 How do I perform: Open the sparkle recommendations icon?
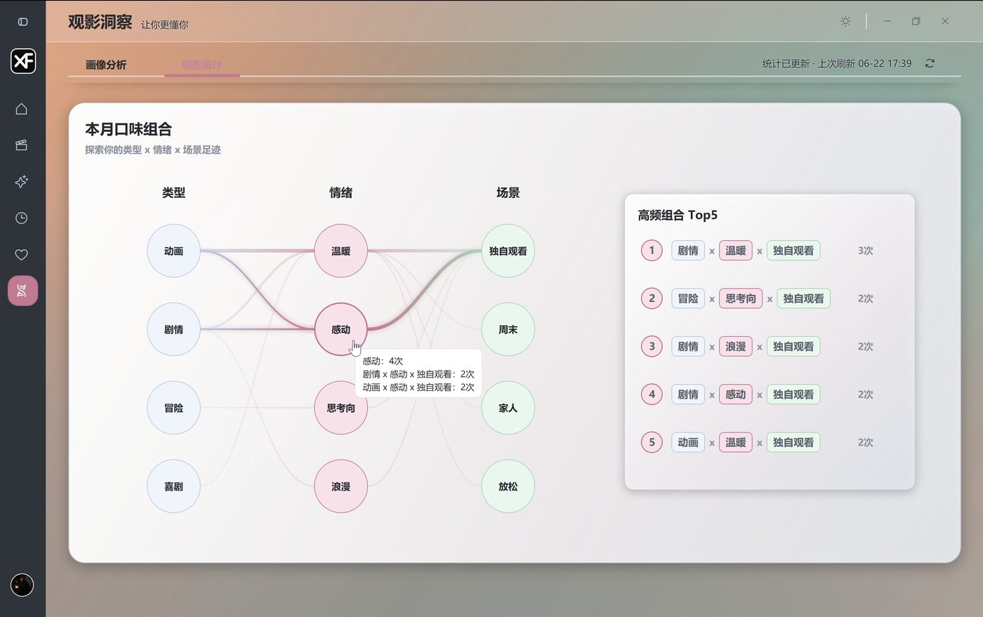tap(22, 182)
